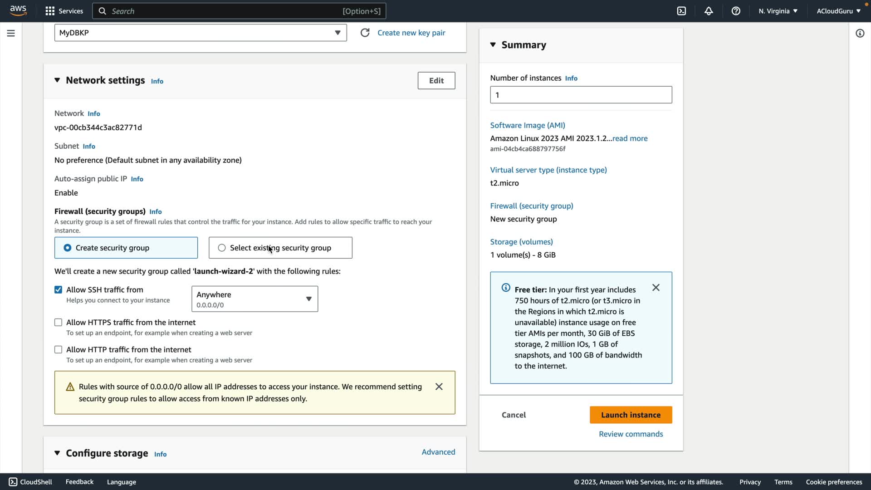Enable Allow HTTPS traffic from the internet
This screenshot has height=490, width=871.
[x=58, y=322]
